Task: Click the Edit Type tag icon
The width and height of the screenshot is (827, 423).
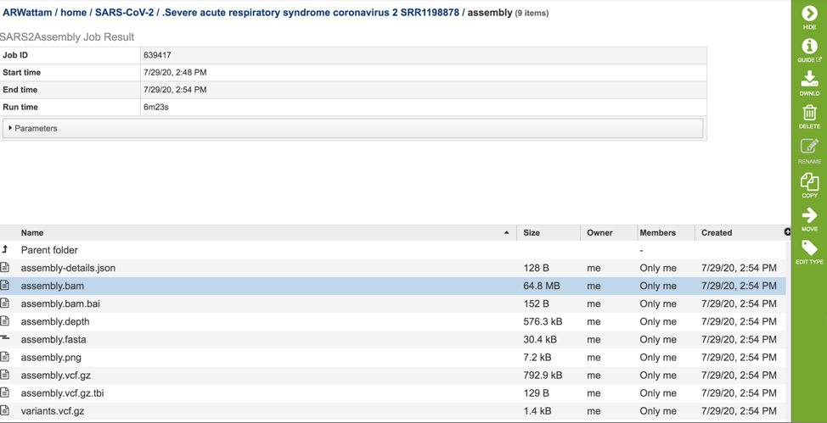Action: (x=808, y=249)
